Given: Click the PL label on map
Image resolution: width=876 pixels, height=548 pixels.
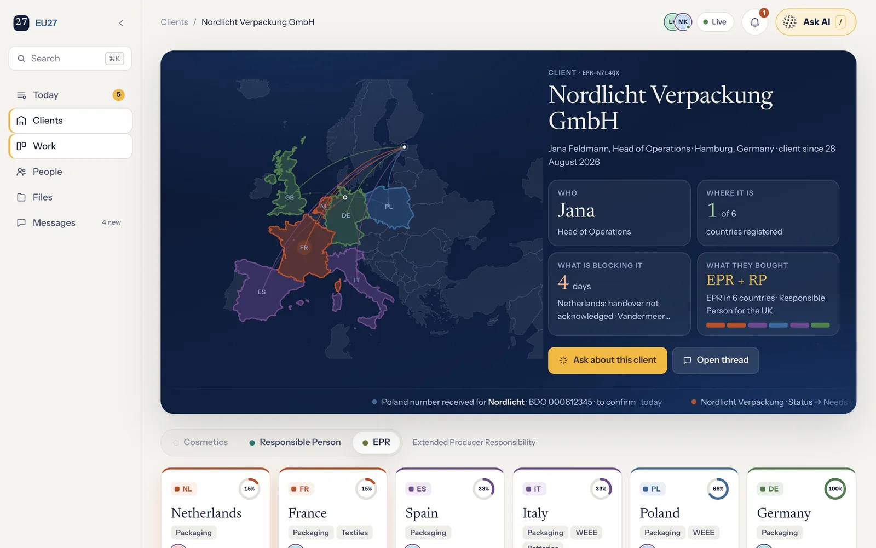Looking at the screenshot, I should click(x=389, y=207).
